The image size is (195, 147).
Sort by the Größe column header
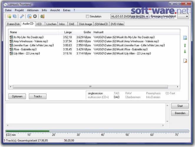pos(82,32)
